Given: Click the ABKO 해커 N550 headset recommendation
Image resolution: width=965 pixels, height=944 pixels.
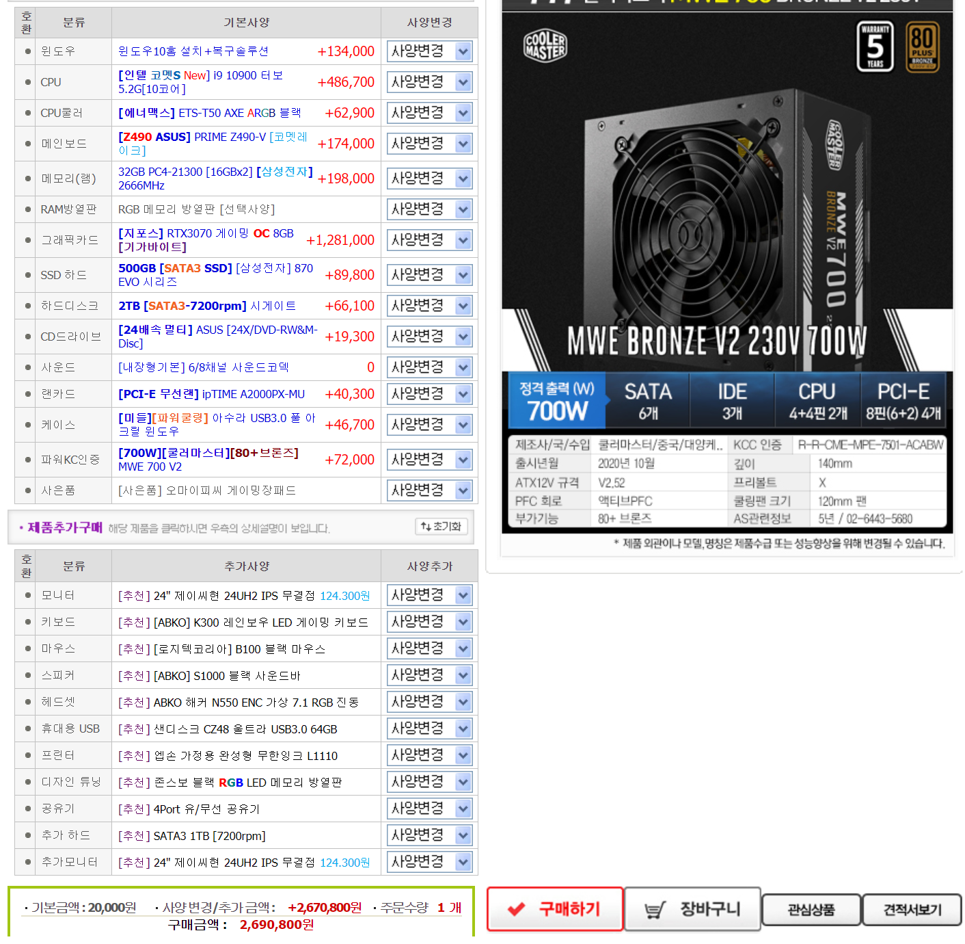Looking at the screenshot, I should (x=239, y=703).
